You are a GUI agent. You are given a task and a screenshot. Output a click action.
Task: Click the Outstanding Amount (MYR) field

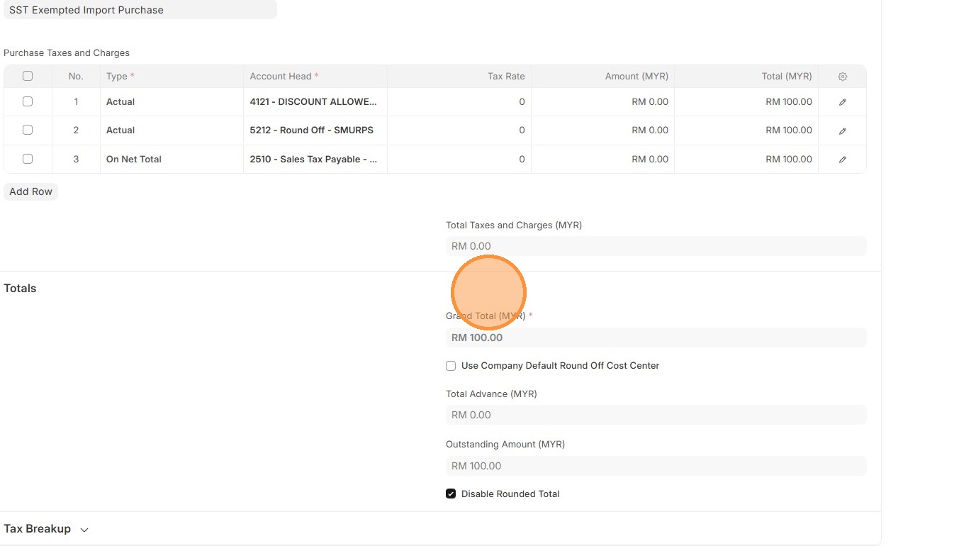pos(656,466)
